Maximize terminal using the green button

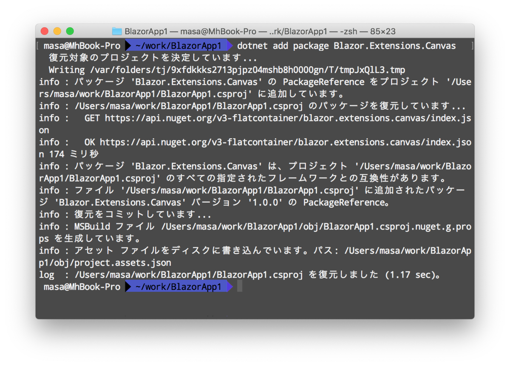click(x=70, y=31)
